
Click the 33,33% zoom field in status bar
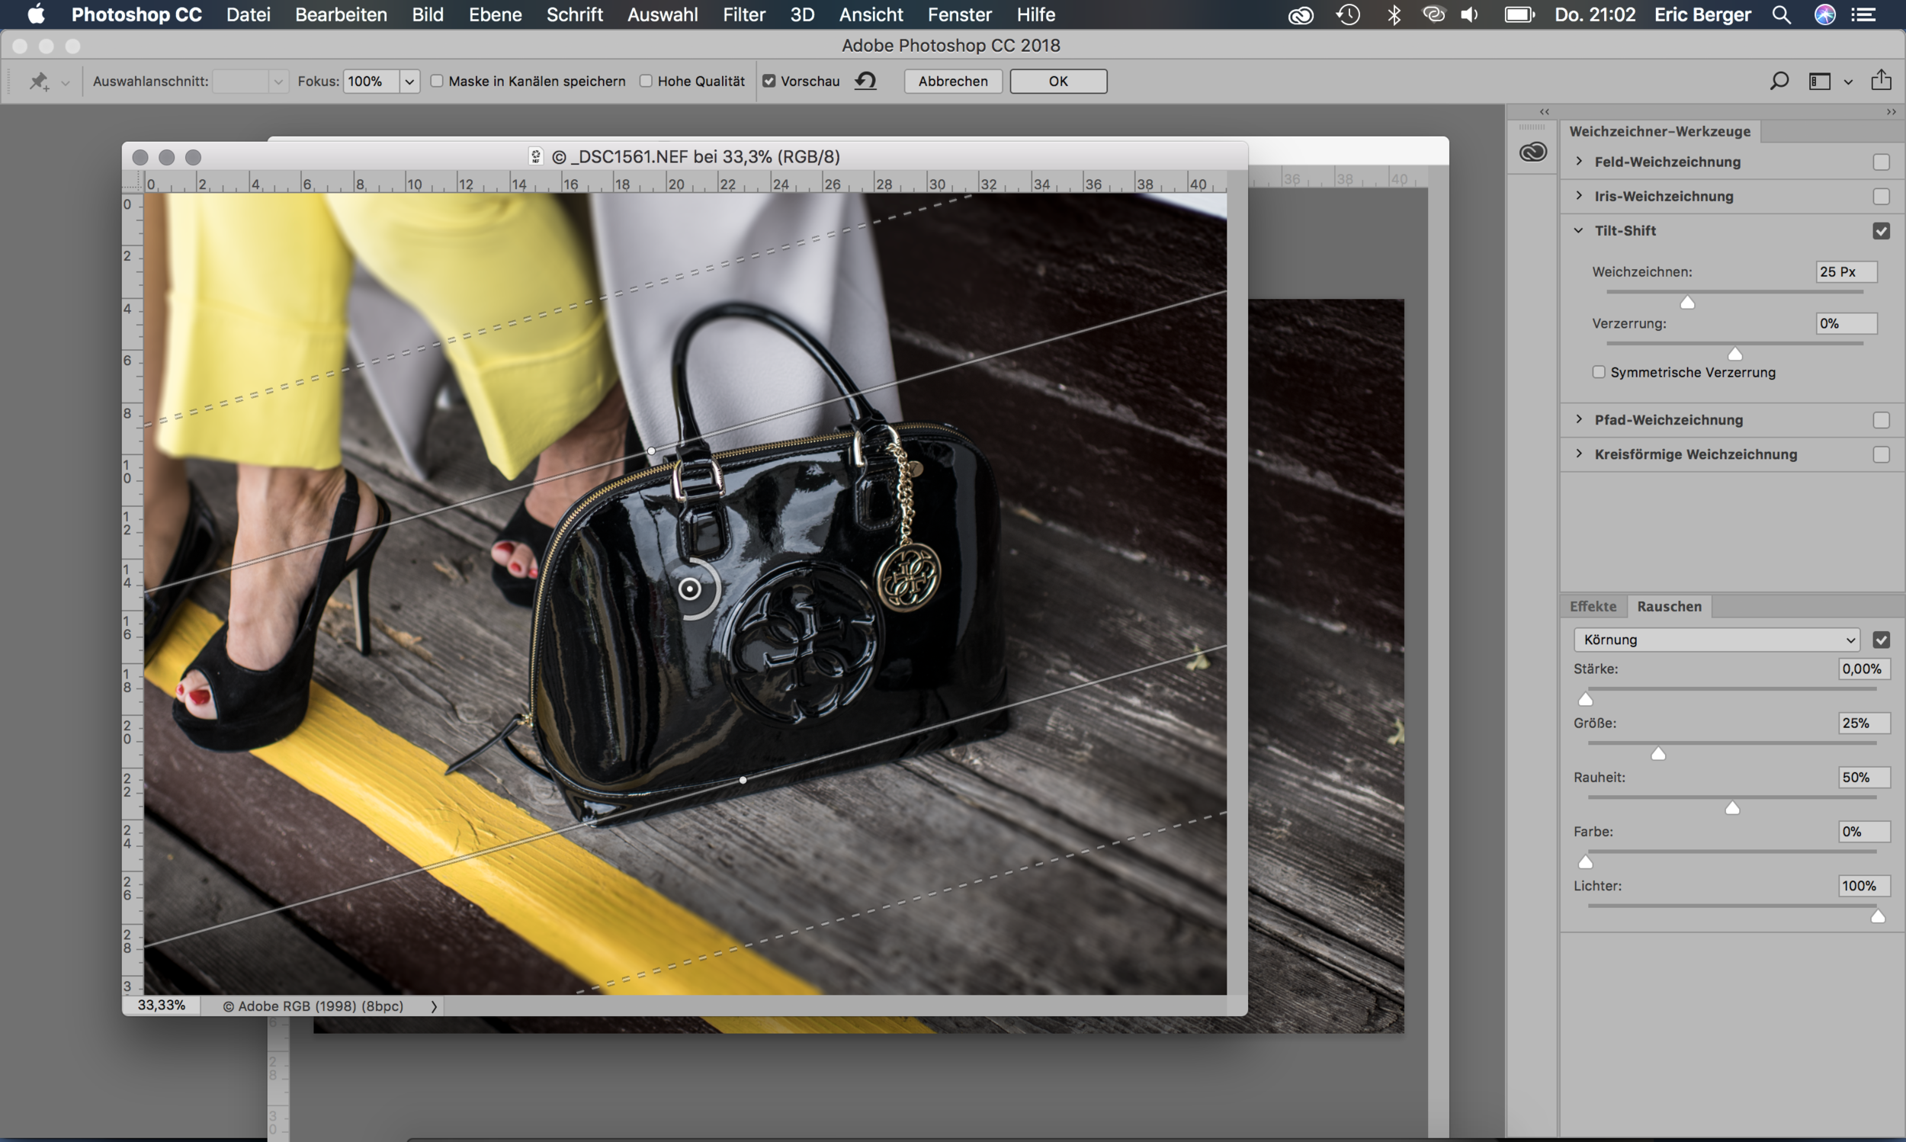[162, 1006]
